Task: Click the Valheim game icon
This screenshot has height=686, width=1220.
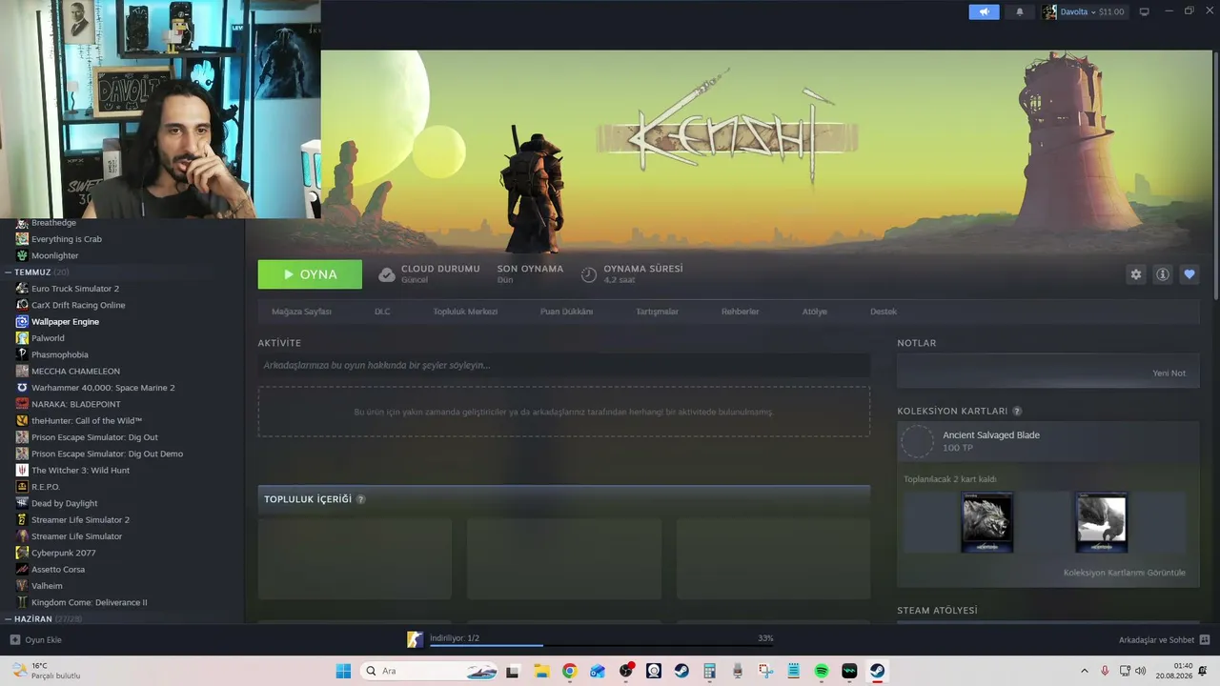Action: point(22,586)
